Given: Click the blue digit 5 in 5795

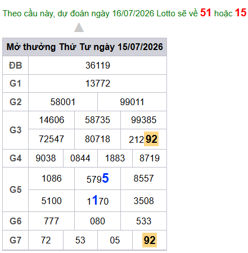Looking at the screenshot, I should click(105, 178).
